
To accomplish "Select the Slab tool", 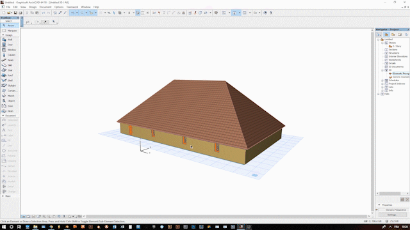I will (10, 65).
